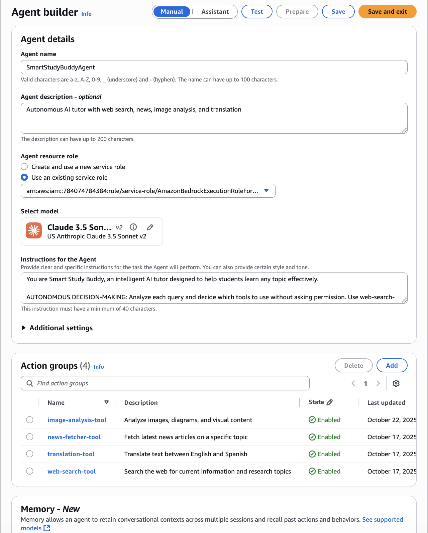Open image-analysis-tool link
Image resolution: width=428 pixels, height=533 pixels.
point(77,420)
